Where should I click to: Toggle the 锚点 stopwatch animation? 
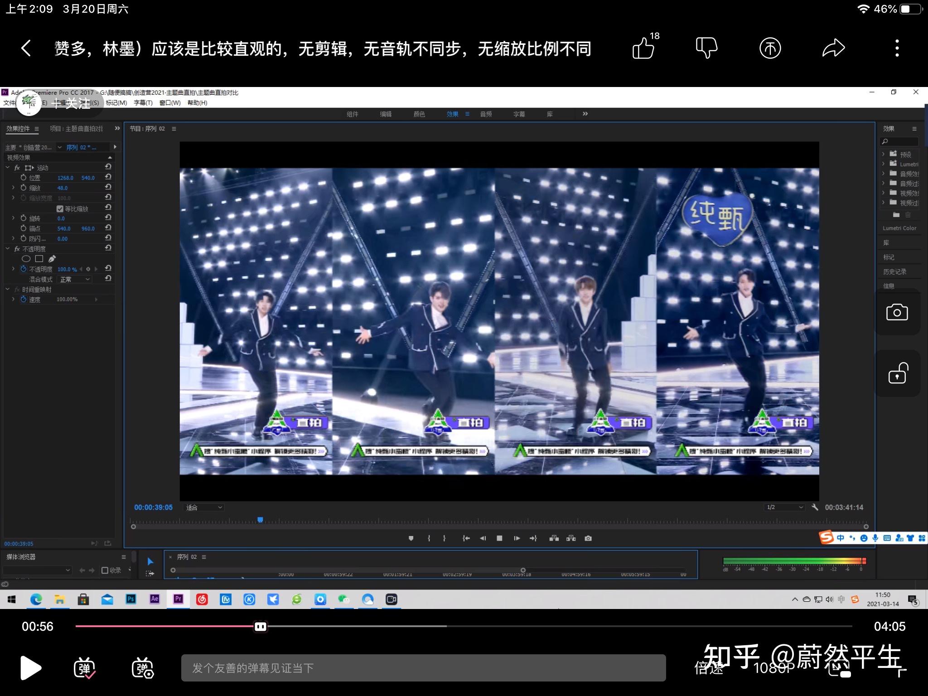[x=24, y=228]
